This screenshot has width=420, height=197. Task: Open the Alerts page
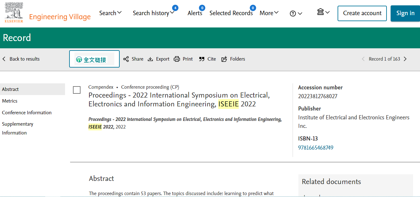coord(195,13)
